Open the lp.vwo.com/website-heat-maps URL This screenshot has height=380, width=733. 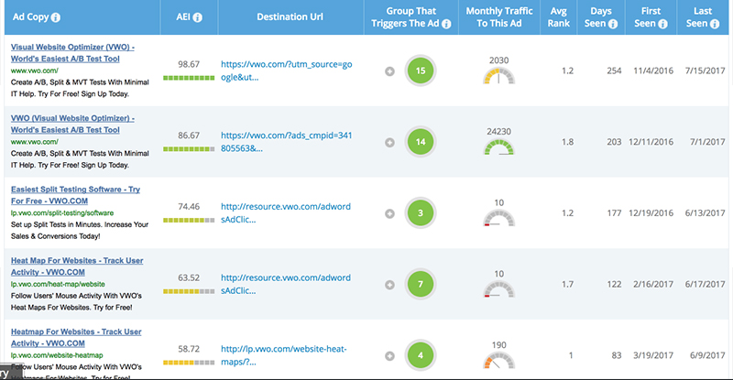284,355
